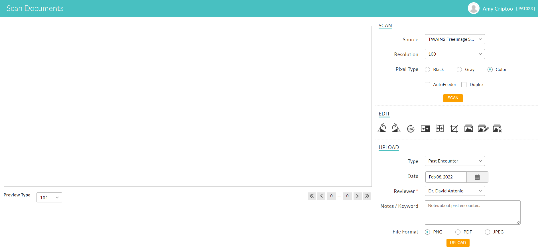This screenshot has height=250, width=538.
Task: Open the calendar date picker
Action: tap(477, 177)
